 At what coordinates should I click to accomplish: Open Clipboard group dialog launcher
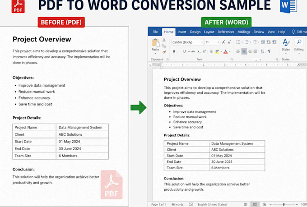pos(167,59)
